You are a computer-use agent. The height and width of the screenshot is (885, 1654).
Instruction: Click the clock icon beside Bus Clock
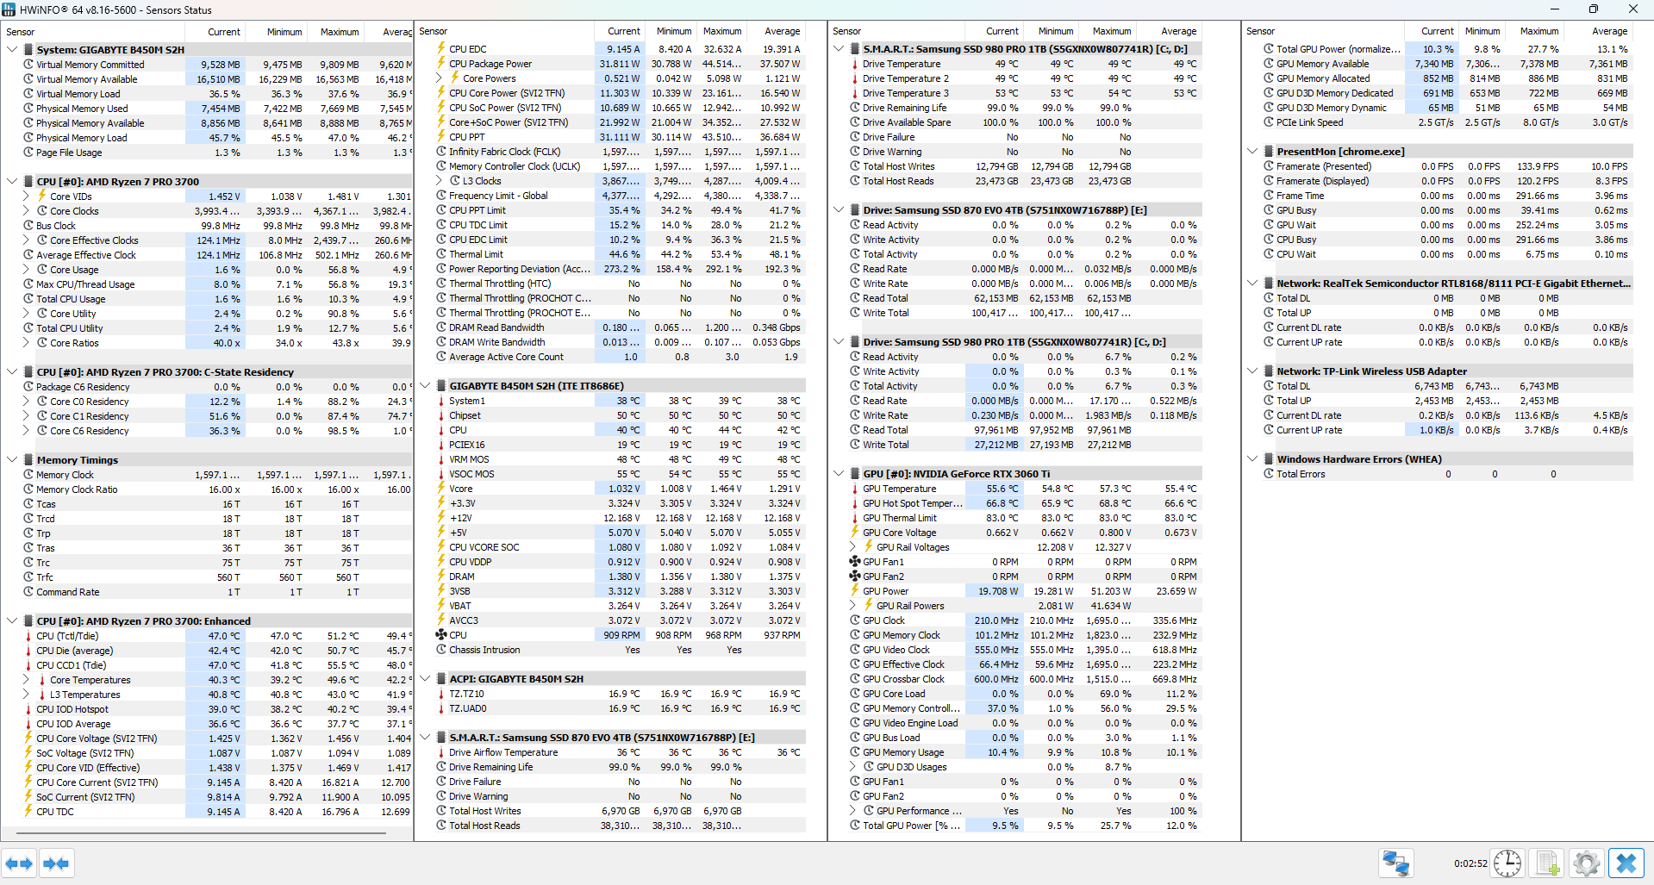pos(28,226)
